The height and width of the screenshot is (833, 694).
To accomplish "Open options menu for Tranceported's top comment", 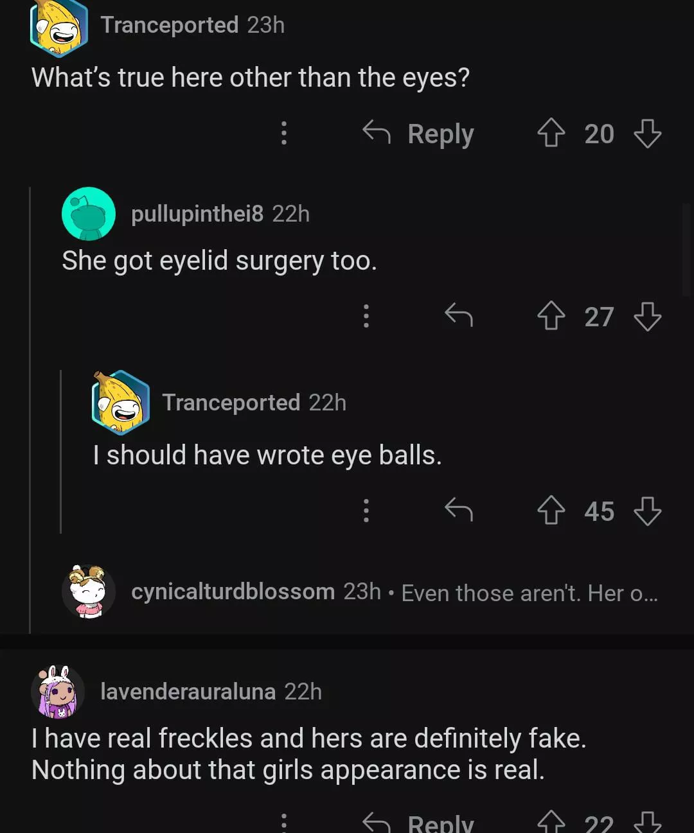I will (284, 133).
